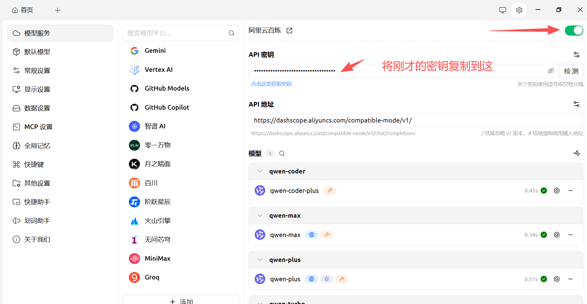Select the Groq provider
587x304 pixels.
[181, 277]
